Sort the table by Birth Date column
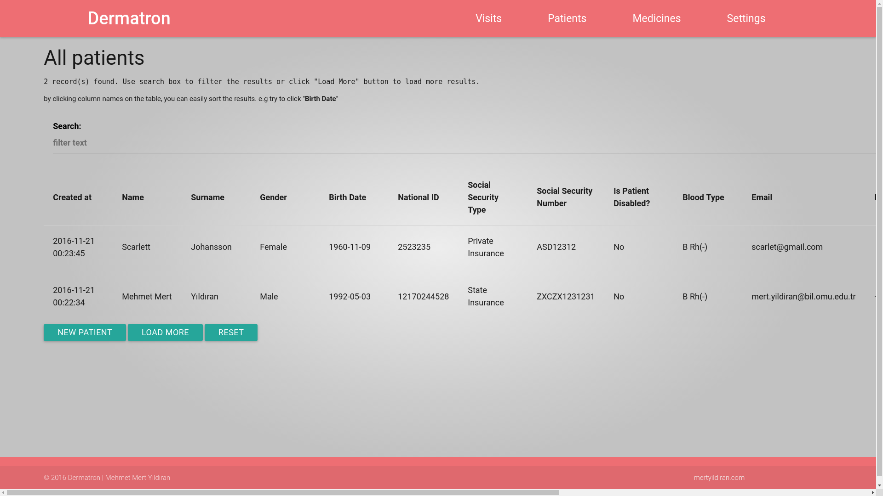883x496 pixels. [347, 197]
